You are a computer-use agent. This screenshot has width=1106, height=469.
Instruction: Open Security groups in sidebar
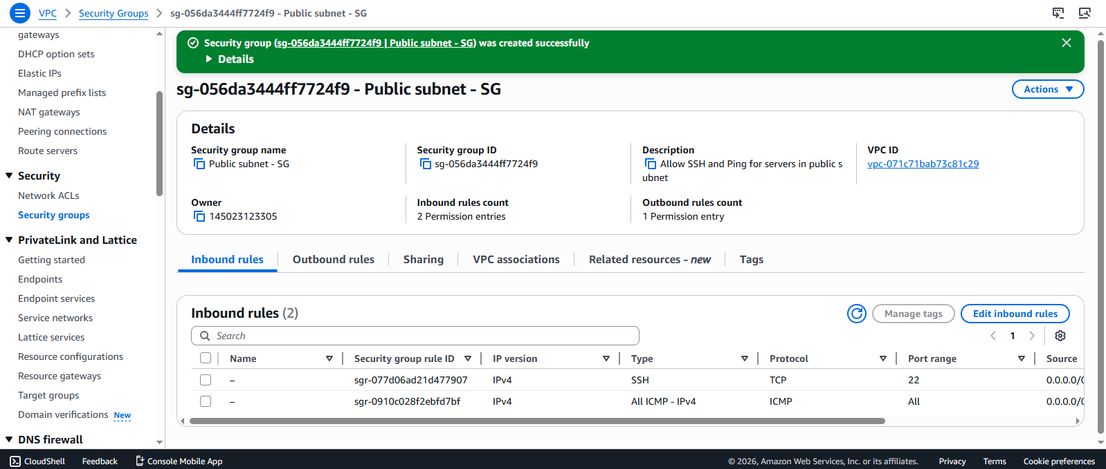54,215
